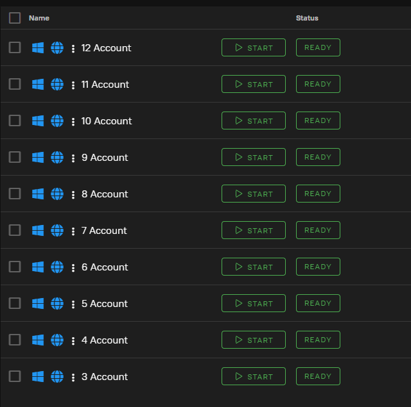Select the "12 Account" profile name
The height and width of the screenshot is (407, 411).
(106, 48)
